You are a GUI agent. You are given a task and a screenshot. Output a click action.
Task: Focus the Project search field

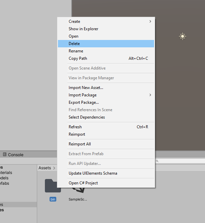pos(180,161)
